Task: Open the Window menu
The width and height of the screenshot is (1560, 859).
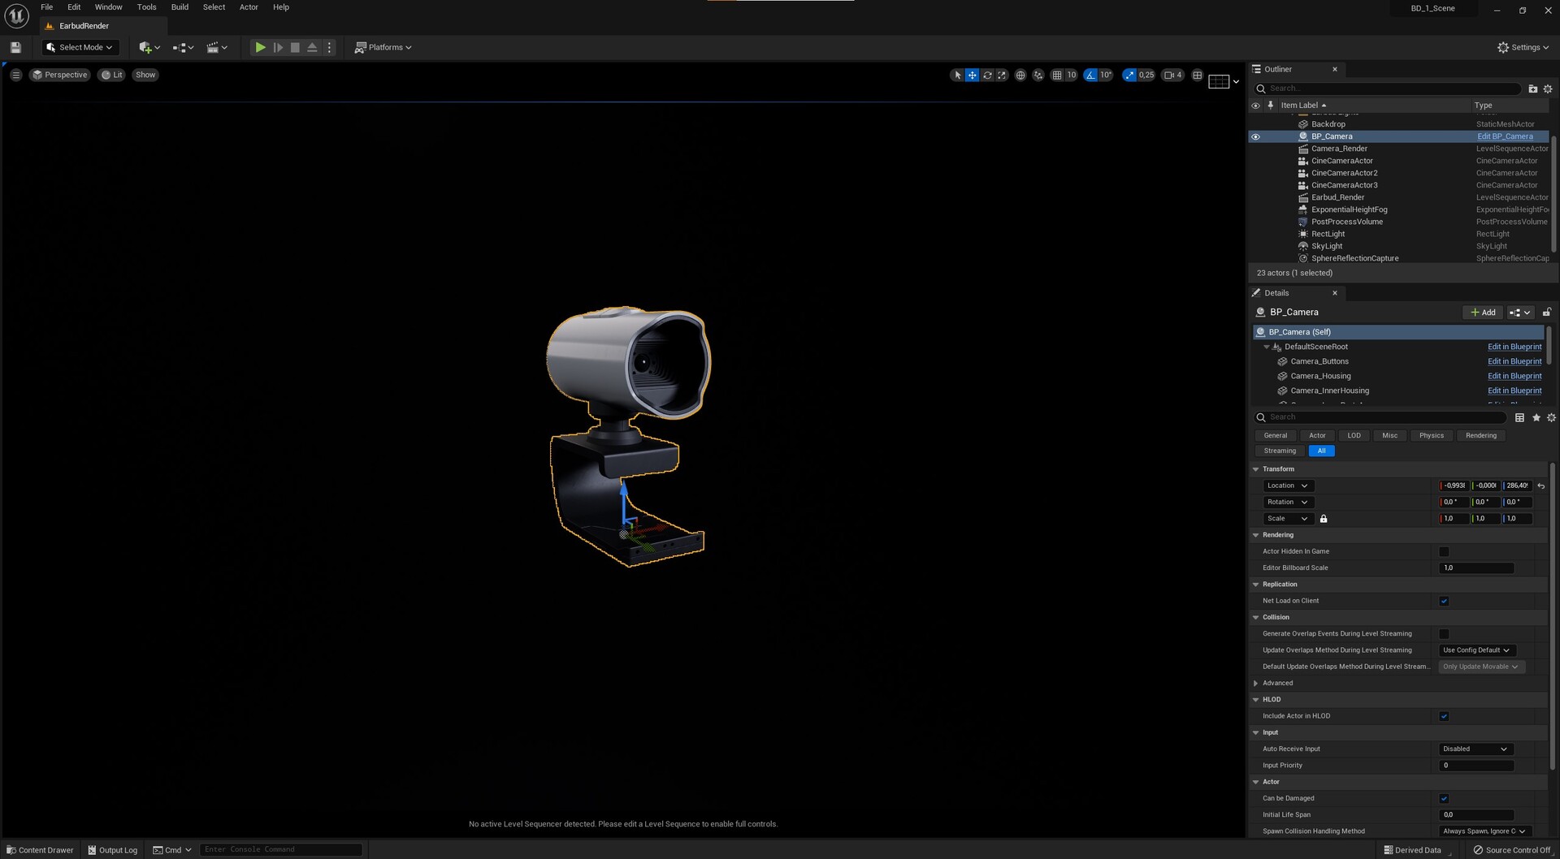Action: point(108,6)
